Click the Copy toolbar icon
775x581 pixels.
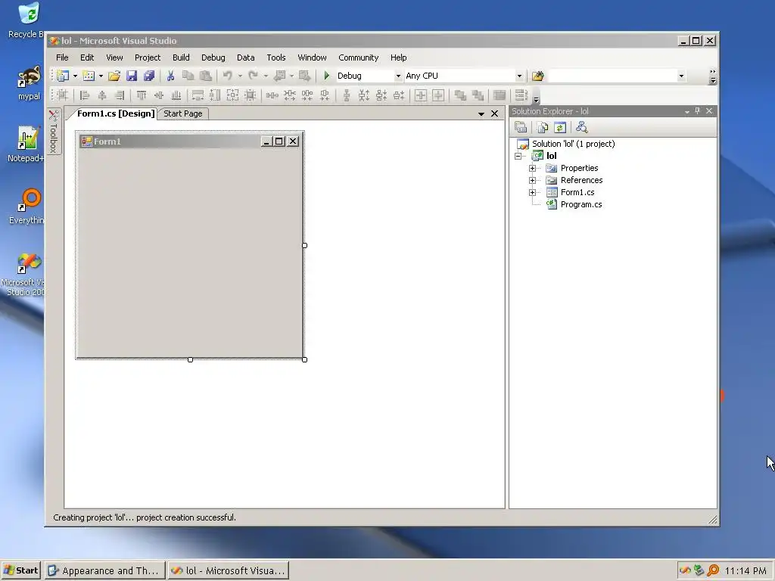[x=188, y=76]
